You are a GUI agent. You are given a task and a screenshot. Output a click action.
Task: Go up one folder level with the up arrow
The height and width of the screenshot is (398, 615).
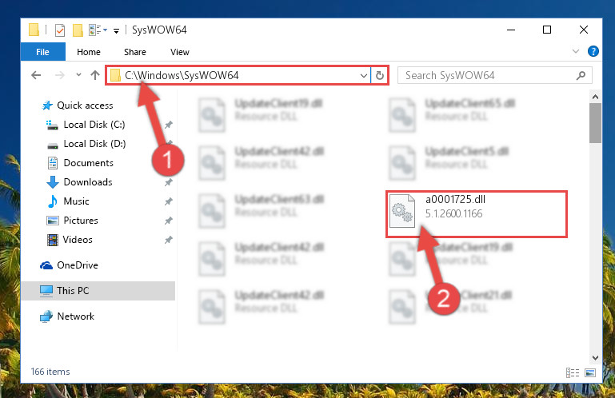(95, 75)
